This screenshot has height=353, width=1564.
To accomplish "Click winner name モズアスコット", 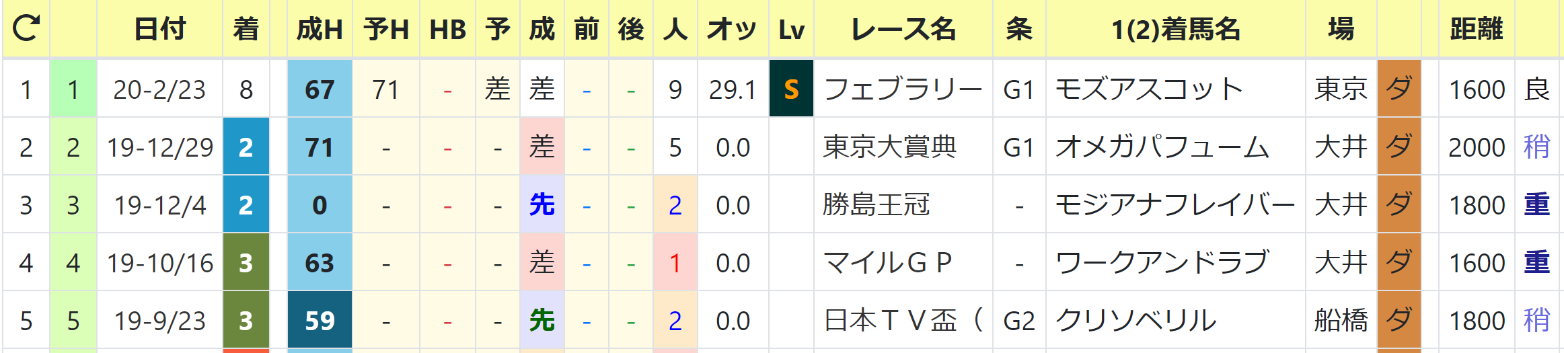I will pos(1148,89).
